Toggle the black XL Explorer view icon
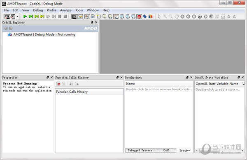The height and width of the screenshot is (160, 247). (x=74, y=16)
